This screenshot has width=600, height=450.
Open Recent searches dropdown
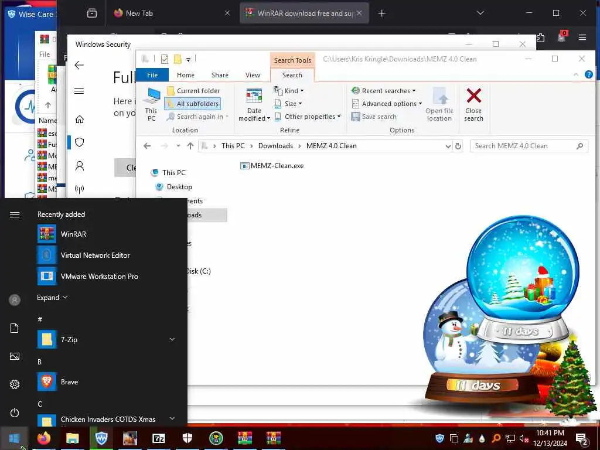click(383, 91)
